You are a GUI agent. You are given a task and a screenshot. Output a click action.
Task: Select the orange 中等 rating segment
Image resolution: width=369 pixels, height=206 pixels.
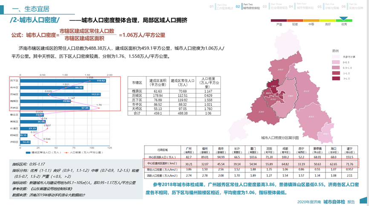[311, 21]
